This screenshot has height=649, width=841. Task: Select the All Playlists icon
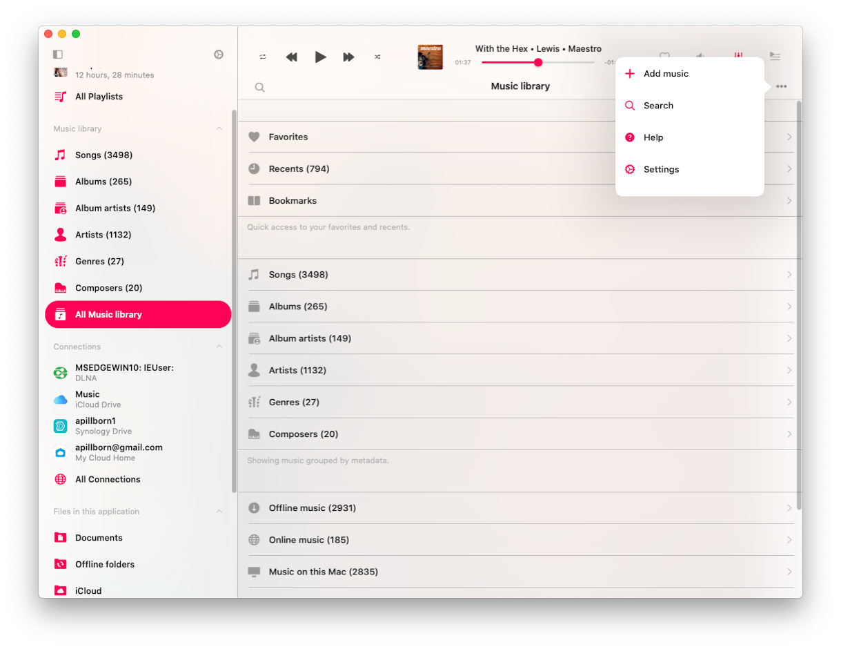[58, 97]
